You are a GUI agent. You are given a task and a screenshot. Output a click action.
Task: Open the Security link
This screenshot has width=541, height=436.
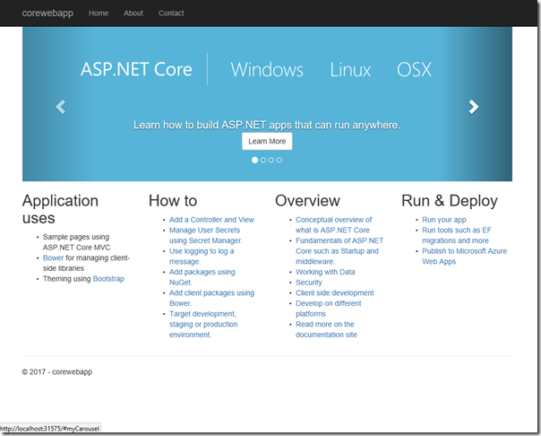click(x=308, y=283)
